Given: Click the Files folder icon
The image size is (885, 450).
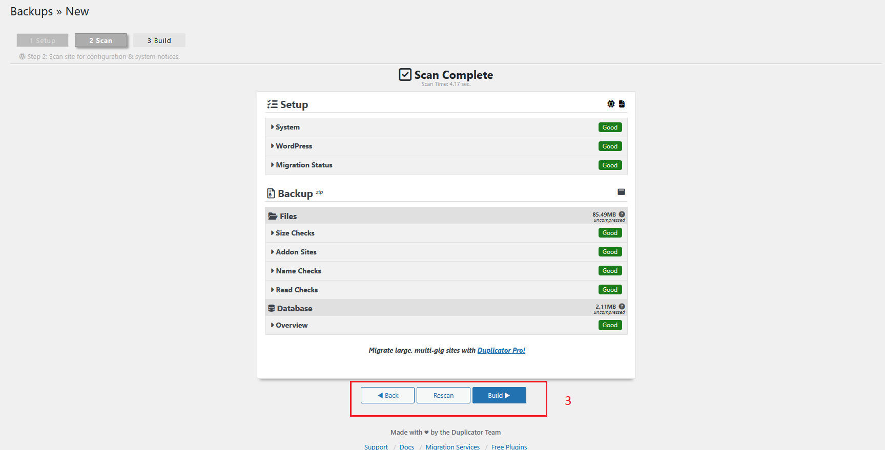Looking at the screenshot, I should tap(273, 217).
